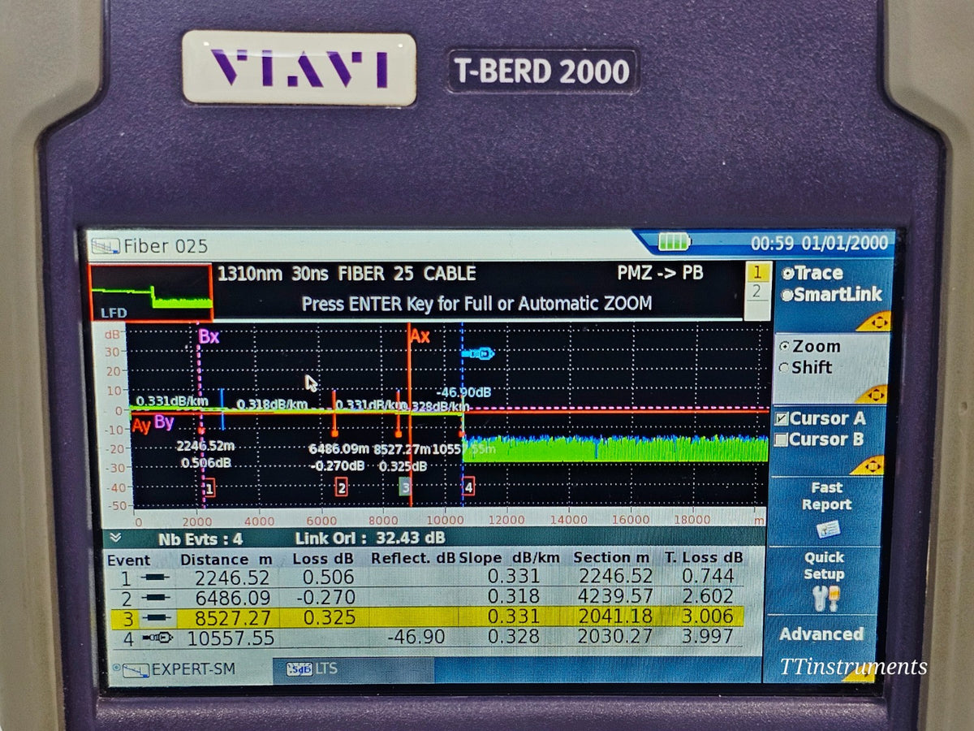Tap the Distance m column header
The height and width of the screenshot is (731, 974).
tap(226, 559)
